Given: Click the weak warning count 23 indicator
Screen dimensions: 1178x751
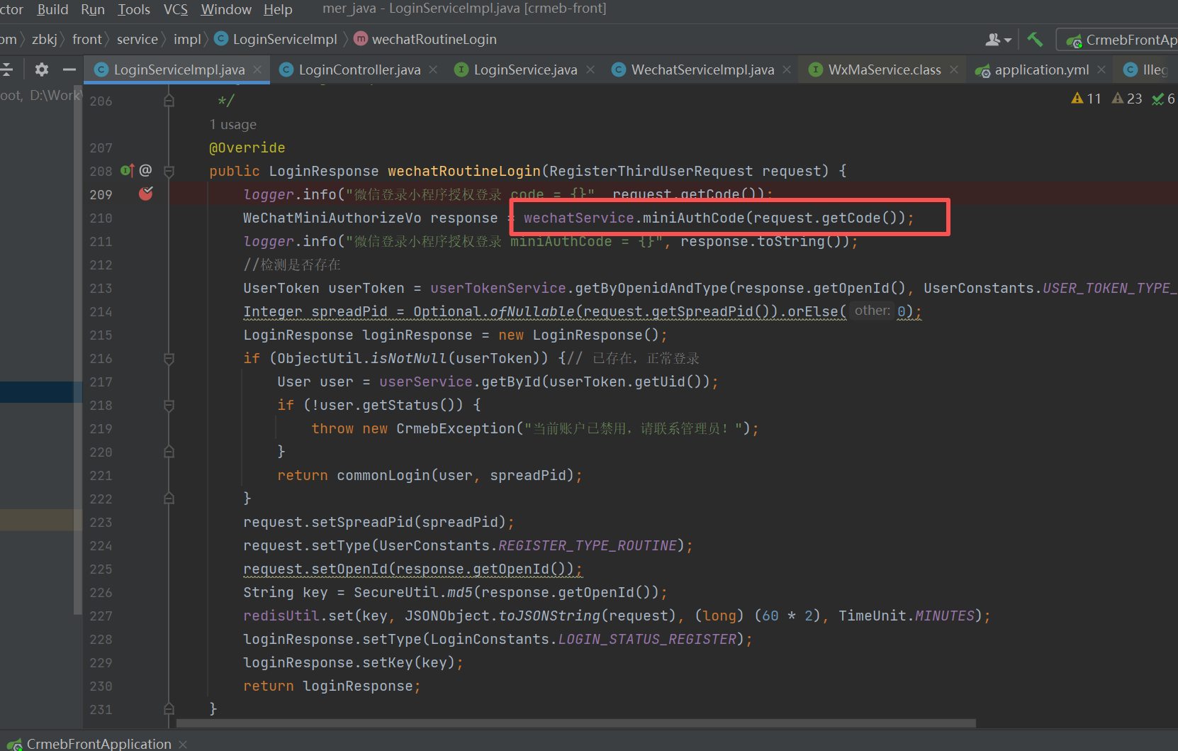Looking at the screenshot, I should [x=1127, y=99].
